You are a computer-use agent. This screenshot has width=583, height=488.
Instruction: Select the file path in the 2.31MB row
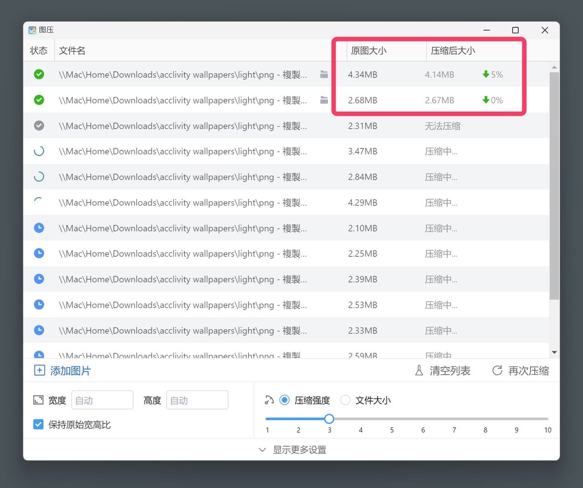pyautogui.click(x=183, y=126)
